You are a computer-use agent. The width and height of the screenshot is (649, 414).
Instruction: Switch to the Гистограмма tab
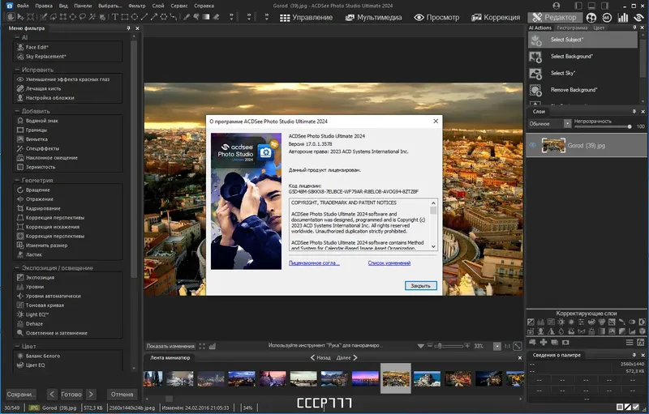click(571, 27)
